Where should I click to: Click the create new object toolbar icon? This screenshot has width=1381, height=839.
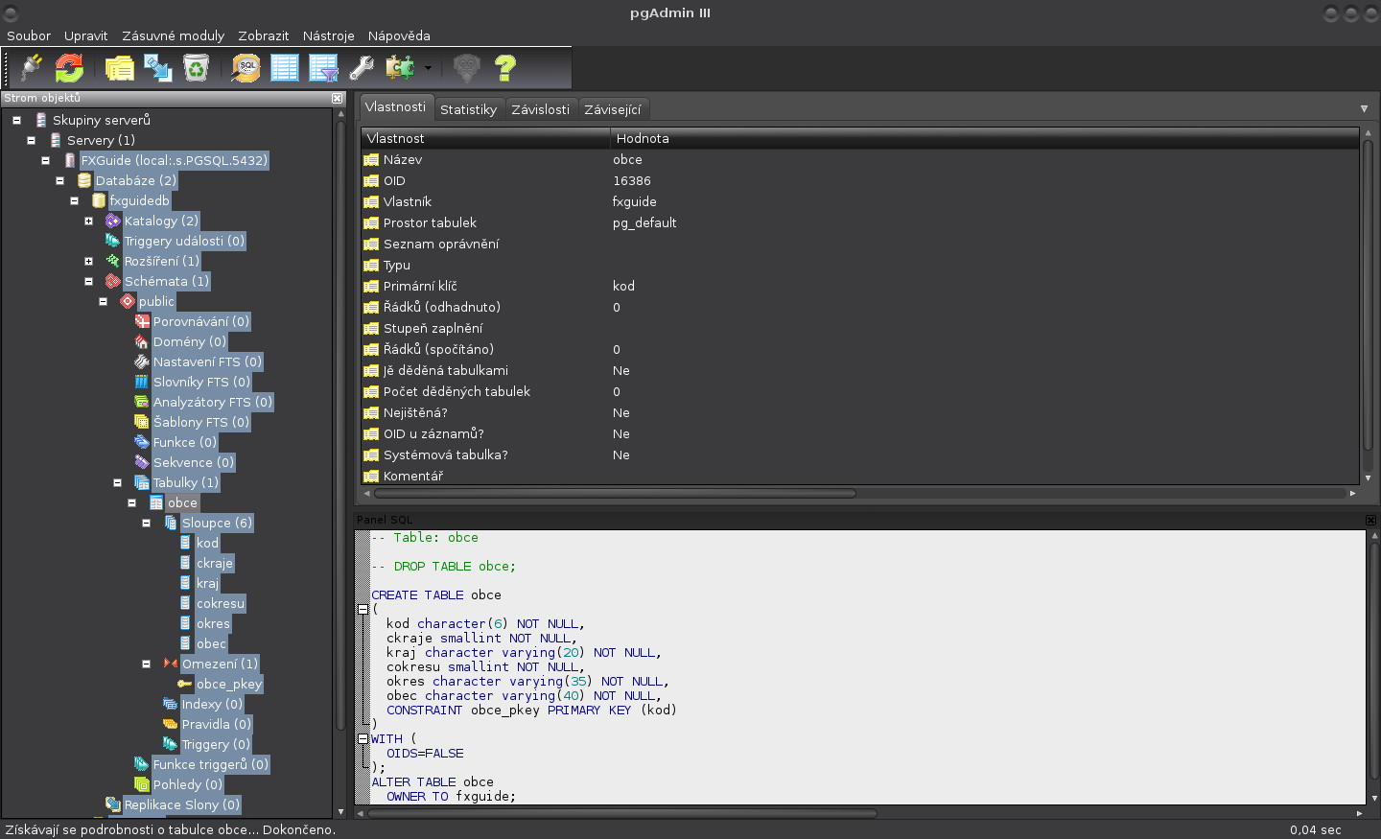point(157,68)
